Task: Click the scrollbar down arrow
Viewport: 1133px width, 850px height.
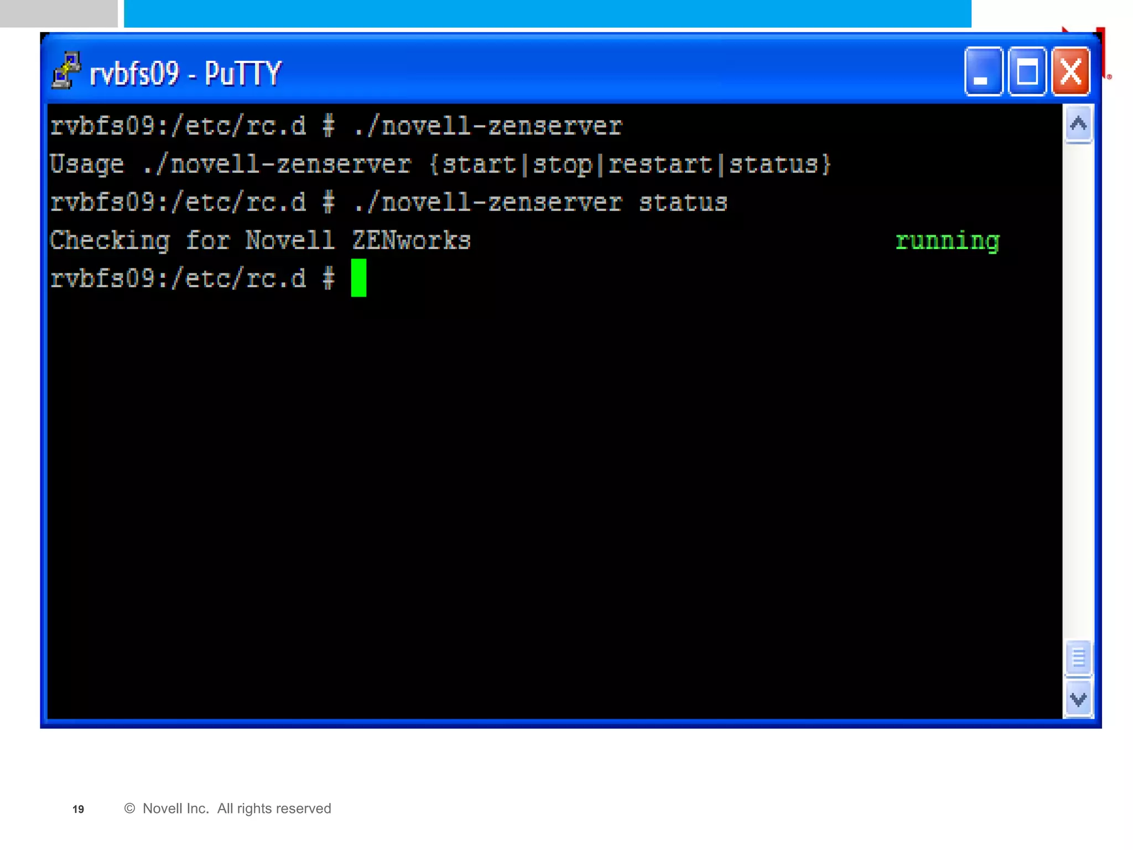Action: coord(1078,699)
